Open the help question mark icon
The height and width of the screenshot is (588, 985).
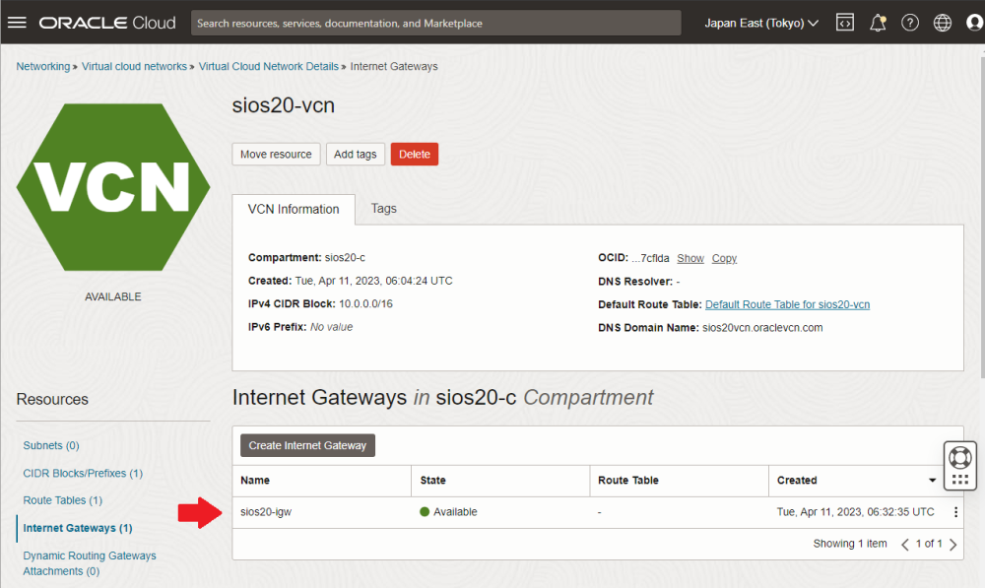909,23
